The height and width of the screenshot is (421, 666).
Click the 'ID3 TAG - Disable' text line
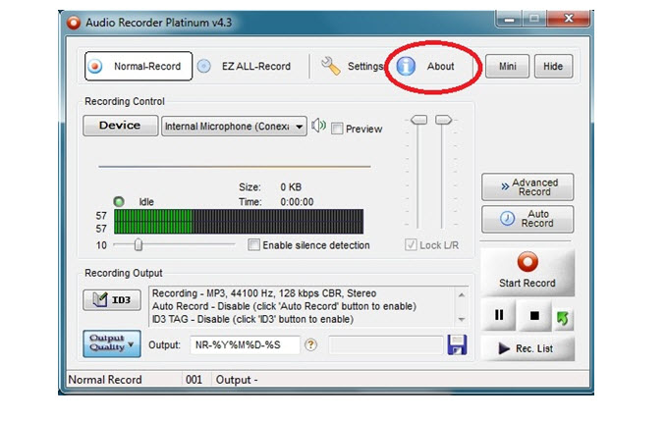click(252, 319)
